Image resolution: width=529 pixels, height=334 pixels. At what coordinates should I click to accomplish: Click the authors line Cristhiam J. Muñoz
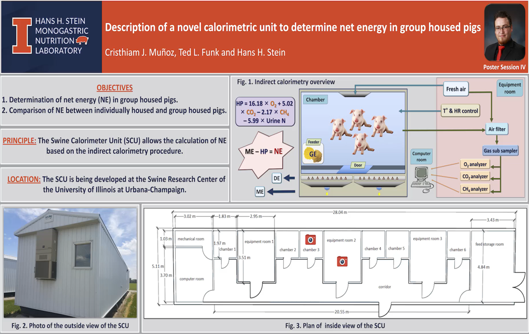[195, 53]
